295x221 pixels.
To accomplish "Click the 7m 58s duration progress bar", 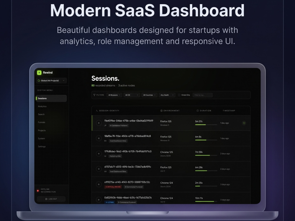I will pyautogui.click(x=206, y=155).
